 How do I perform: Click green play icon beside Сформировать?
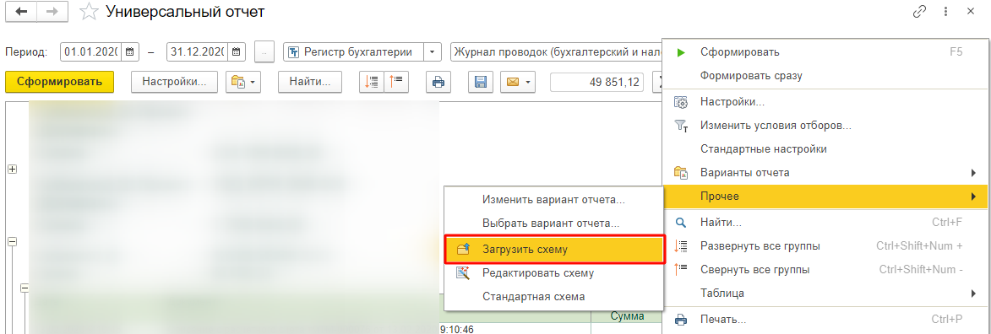681,52
